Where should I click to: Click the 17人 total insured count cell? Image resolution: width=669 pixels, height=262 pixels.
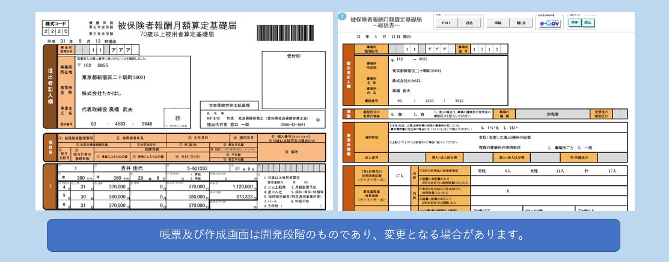[400, 175]
